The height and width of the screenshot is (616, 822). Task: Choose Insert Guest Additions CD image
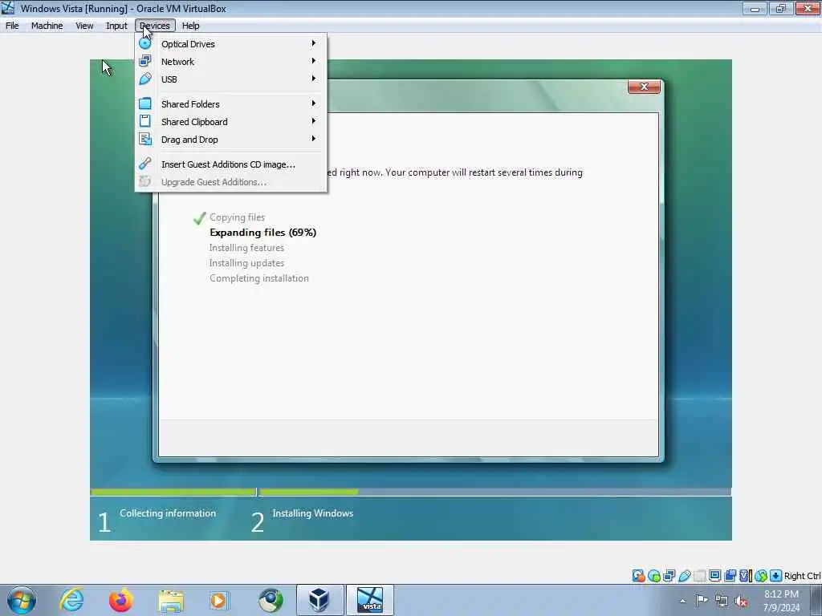click(230, 164)
